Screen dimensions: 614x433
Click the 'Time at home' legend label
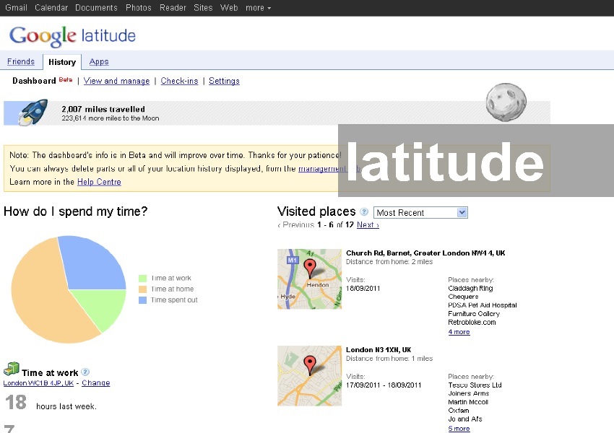[172, 289]
